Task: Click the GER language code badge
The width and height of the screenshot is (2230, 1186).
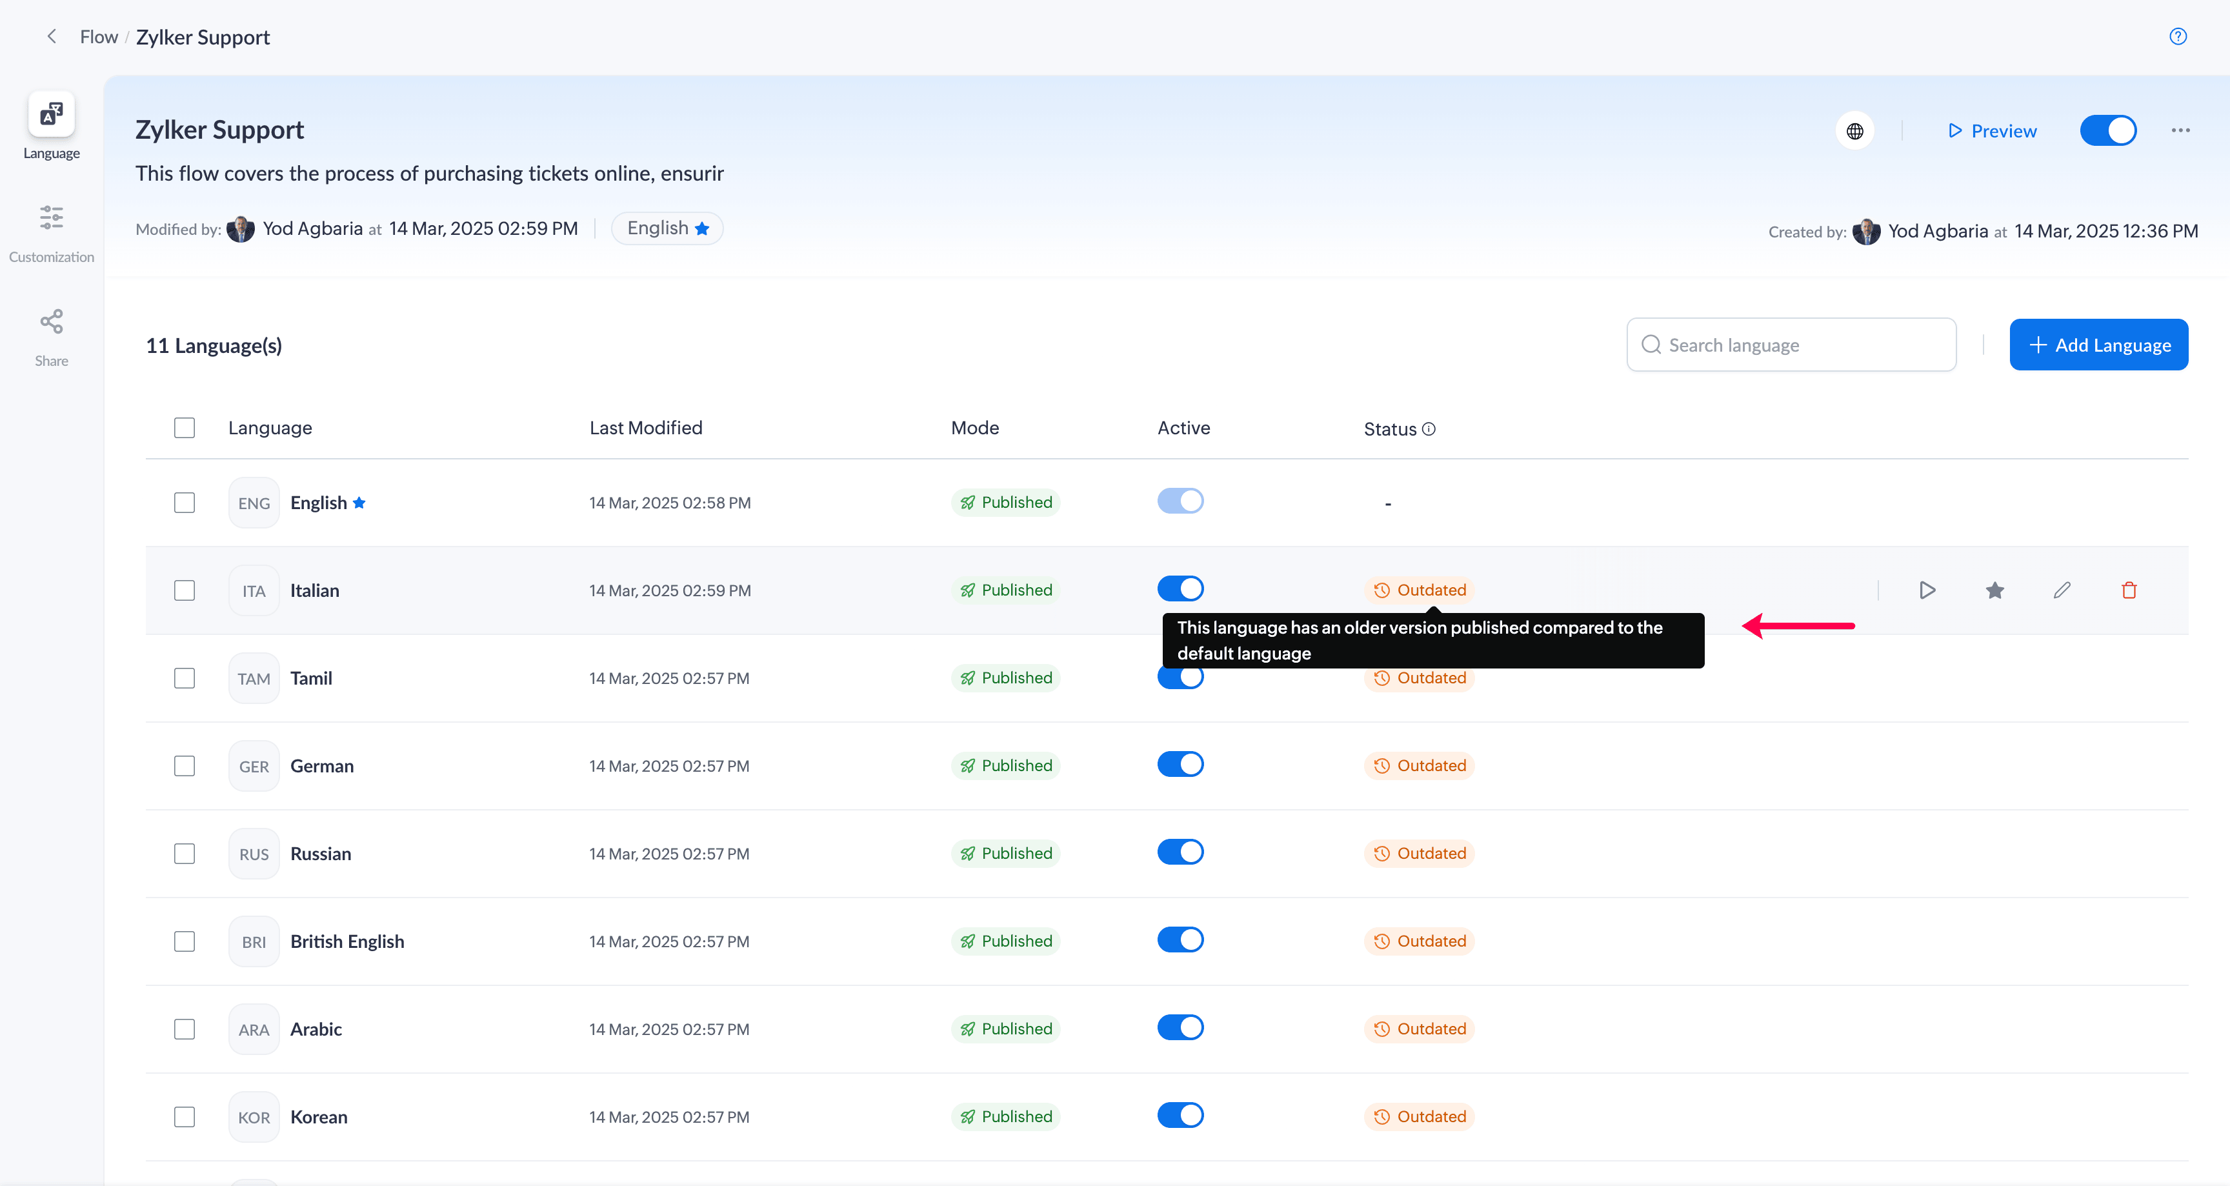Action: tap(254, 766)
